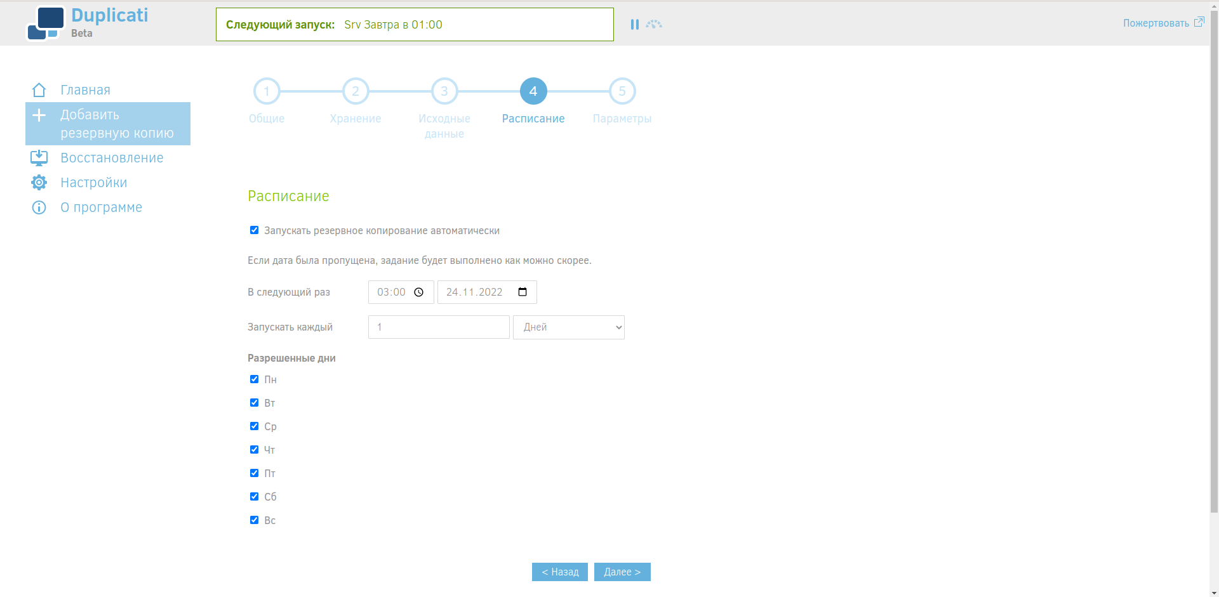
Task: Click the repeat interval number field
Action: pyautogui.click(x=439, y=327)
